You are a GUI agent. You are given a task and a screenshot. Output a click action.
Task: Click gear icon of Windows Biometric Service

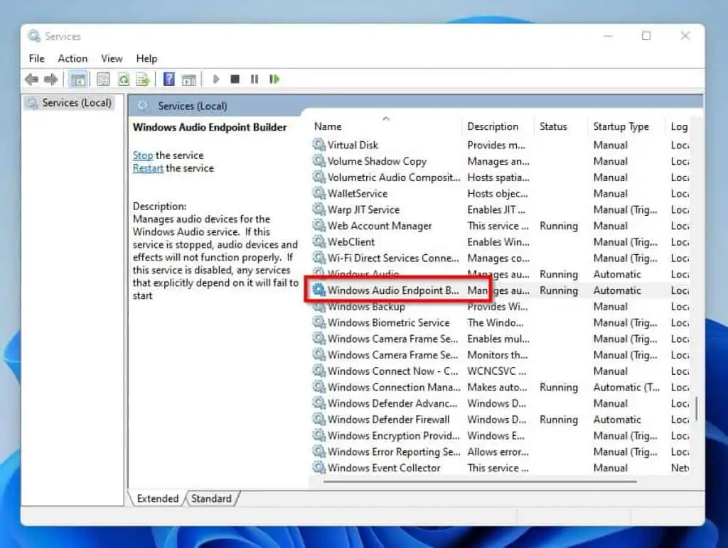(x=319, y=323)
